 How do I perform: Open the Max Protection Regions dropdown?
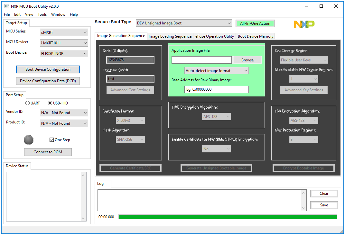pyautogui.click(x=303, y=140)
